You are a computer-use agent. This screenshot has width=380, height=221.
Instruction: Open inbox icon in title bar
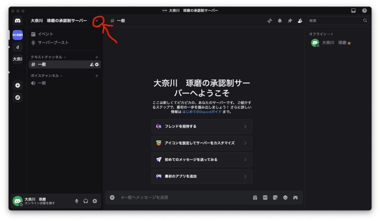point(353,10)
